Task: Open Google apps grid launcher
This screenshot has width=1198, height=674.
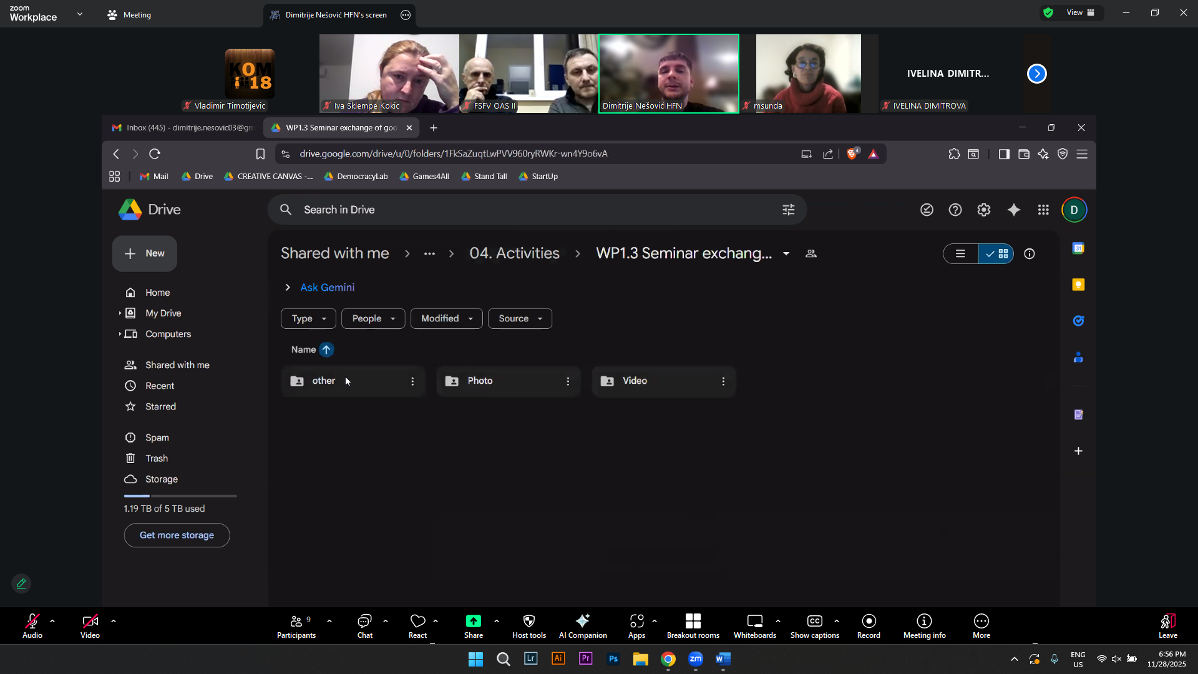Action: coord(1043,210)
